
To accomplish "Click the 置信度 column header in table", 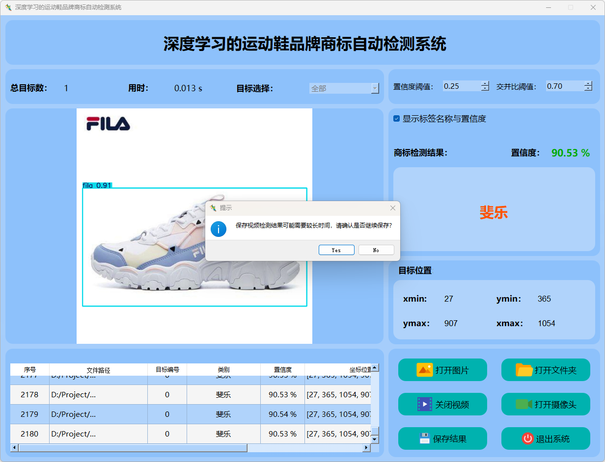I will (x=282, y=370).
